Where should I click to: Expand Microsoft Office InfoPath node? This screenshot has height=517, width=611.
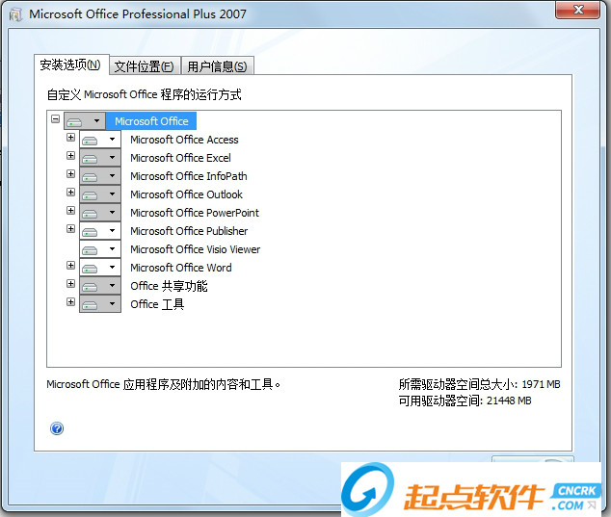(70, 173)
